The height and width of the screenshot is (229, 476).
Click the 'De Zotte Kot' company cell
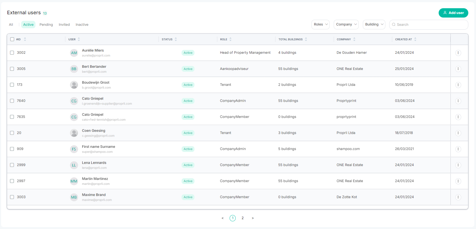coord(347,197)
